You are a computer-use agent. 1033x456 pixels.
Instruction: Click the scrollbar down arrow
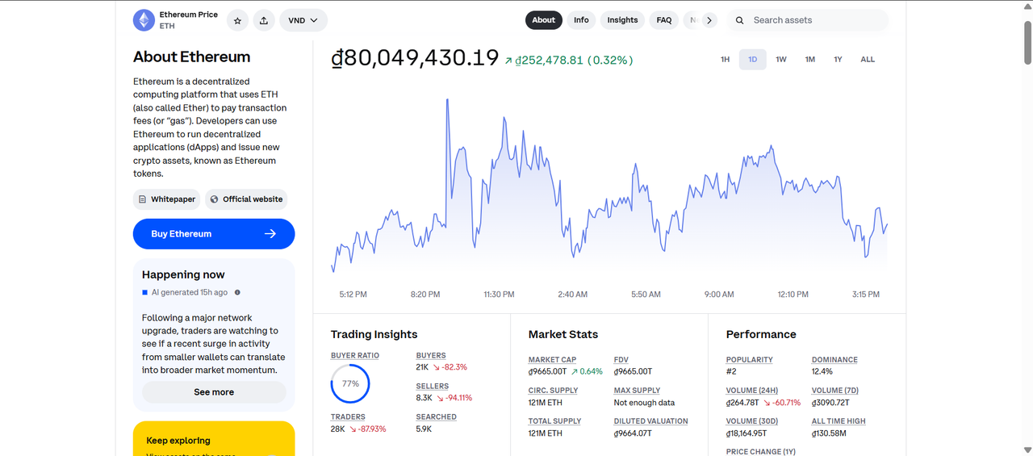(x=1027, y=450)
